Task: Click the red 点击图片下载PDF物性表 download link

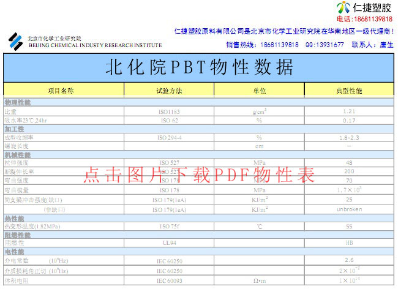Action: pos(199,175)
